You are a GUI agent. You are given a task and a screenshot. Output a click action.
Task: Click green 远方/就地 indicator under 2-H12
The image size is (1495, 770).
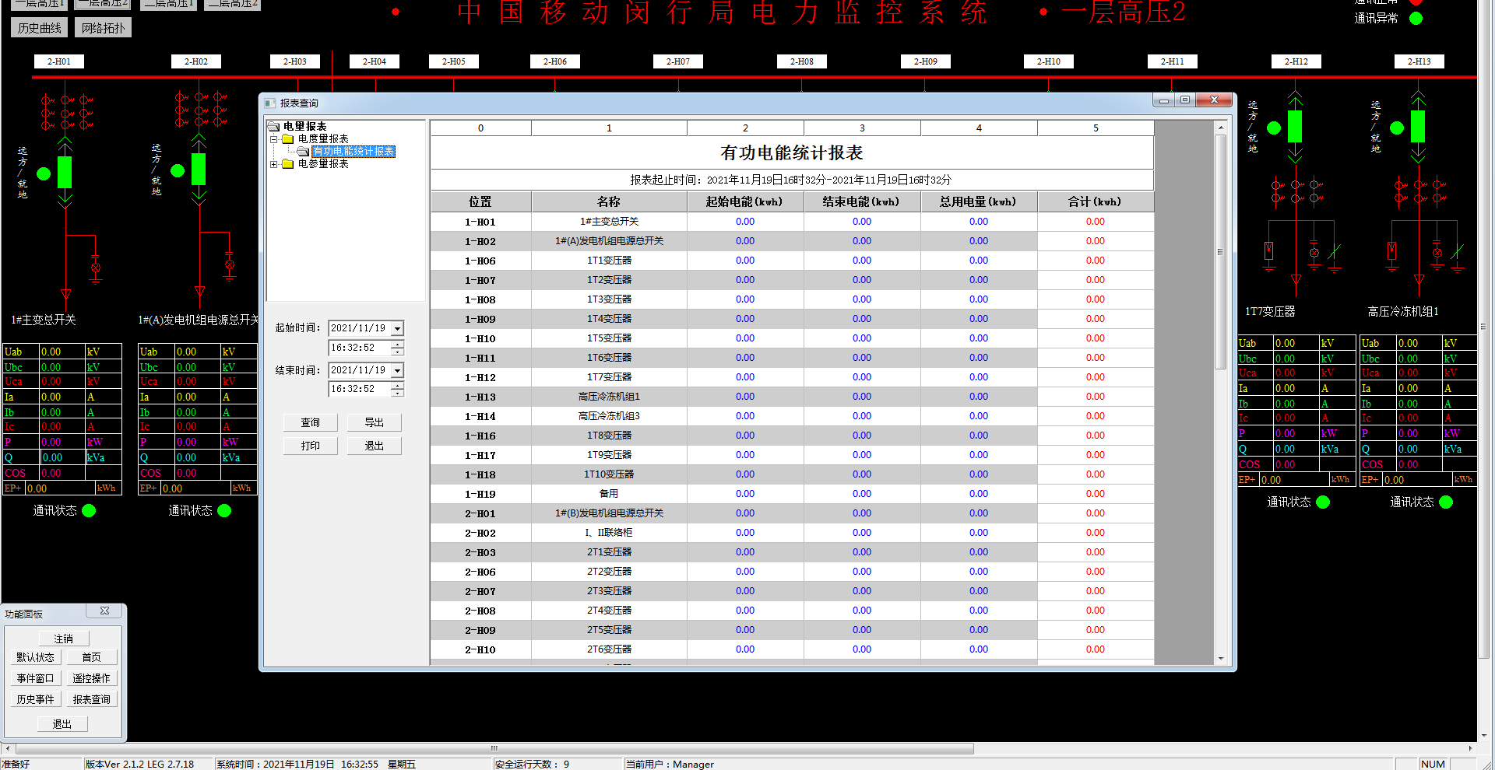point(1274,128)
